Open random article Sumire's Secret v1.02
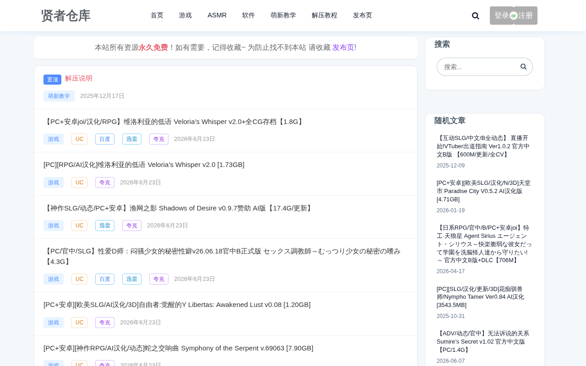The width and height of the screenshot is (586, 366). pyautogui.click(x=483, y=342)
